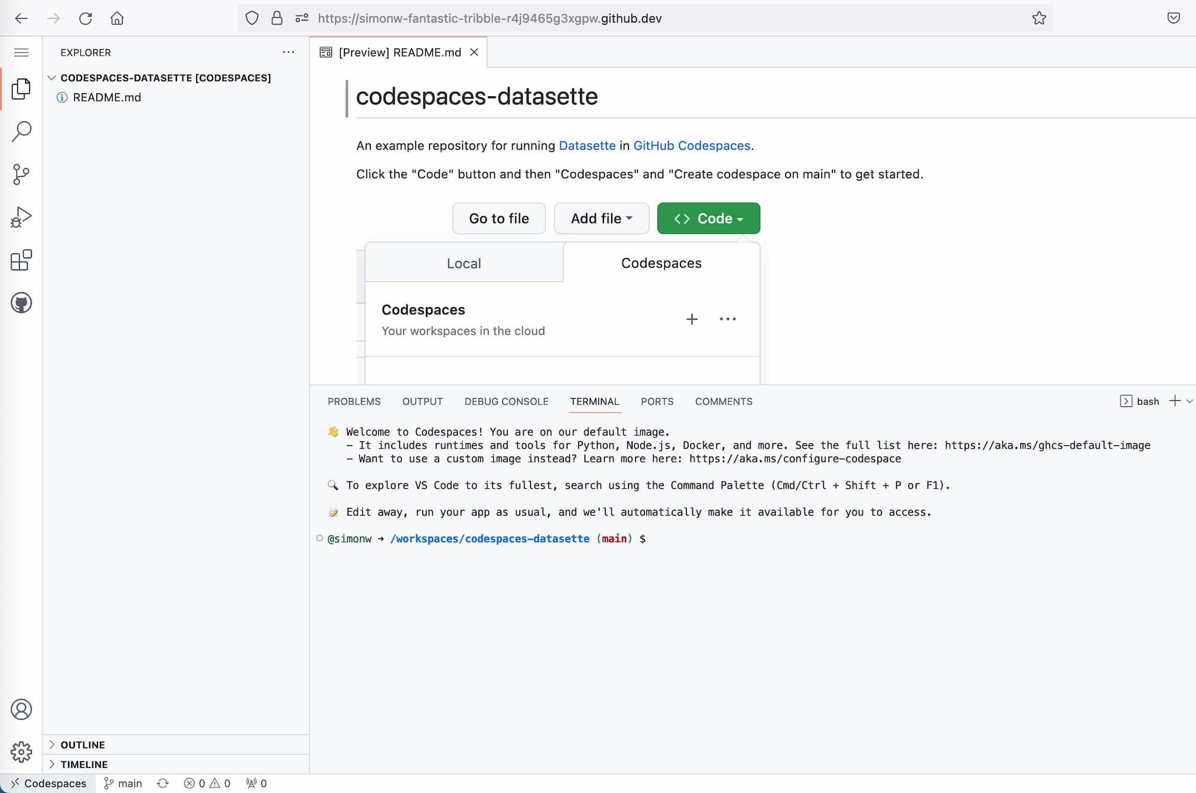Switch to the PROBLEMS panel tab
The height and width of the screenshot is (793, 1196).
coord(354,402)
